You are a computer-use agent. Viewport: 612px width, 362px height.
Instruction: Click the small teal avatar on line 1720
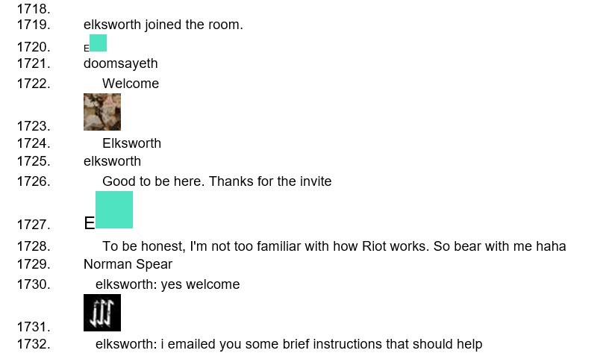click(98, 43)
